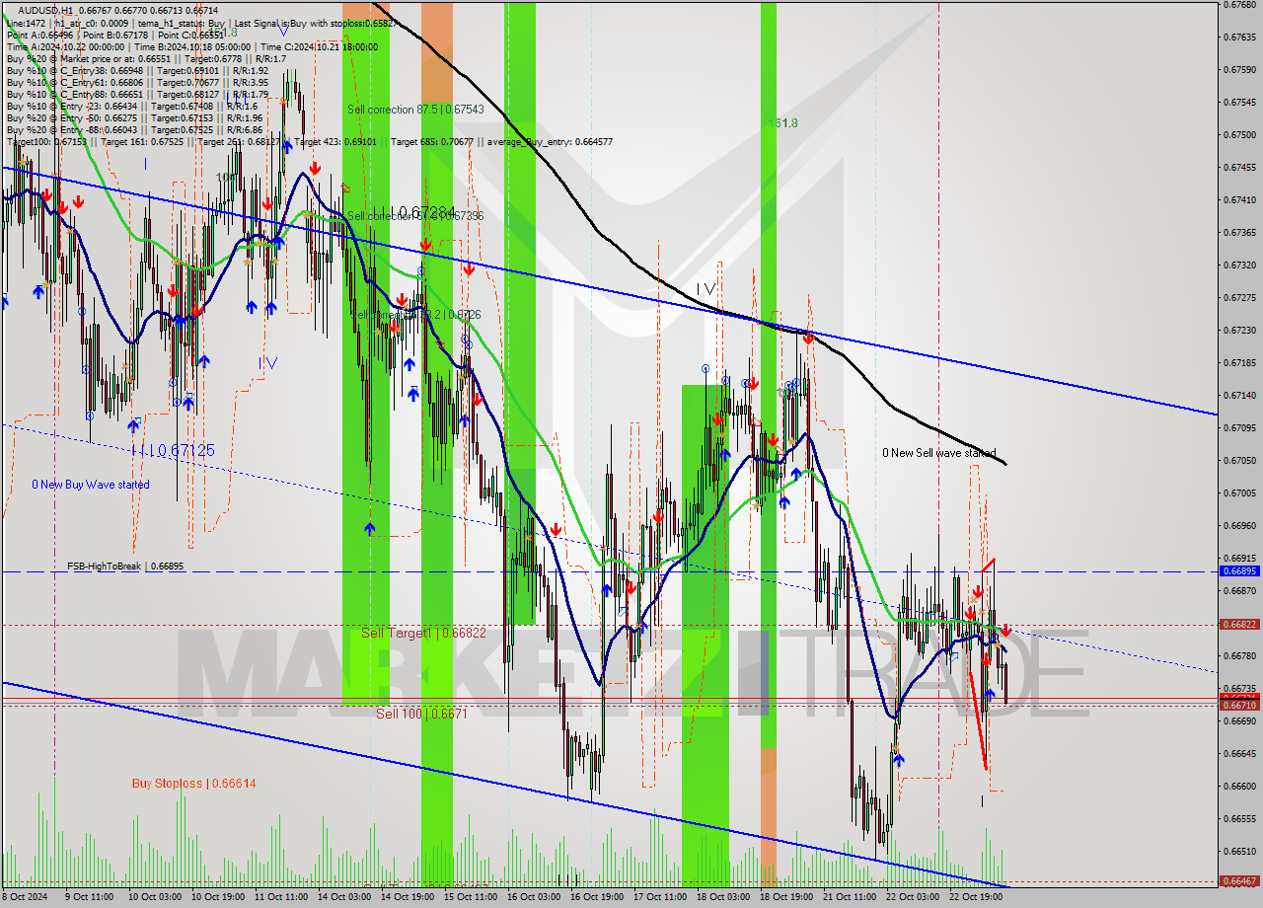Click the 'Buy Stoploss | 0.66614' label
1263x908 pixels.
194,784
